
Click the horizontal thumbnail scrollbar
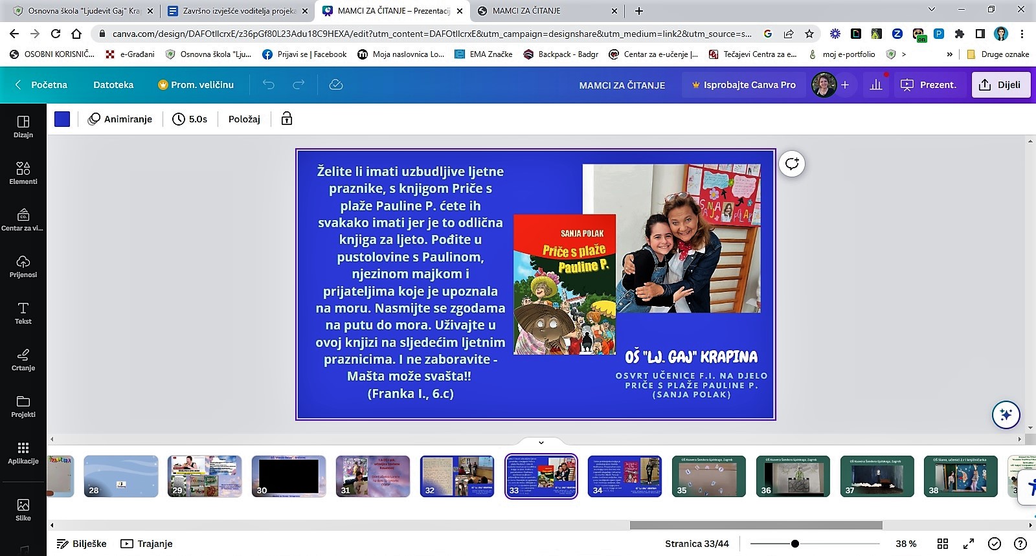click(x=756, y=525)
